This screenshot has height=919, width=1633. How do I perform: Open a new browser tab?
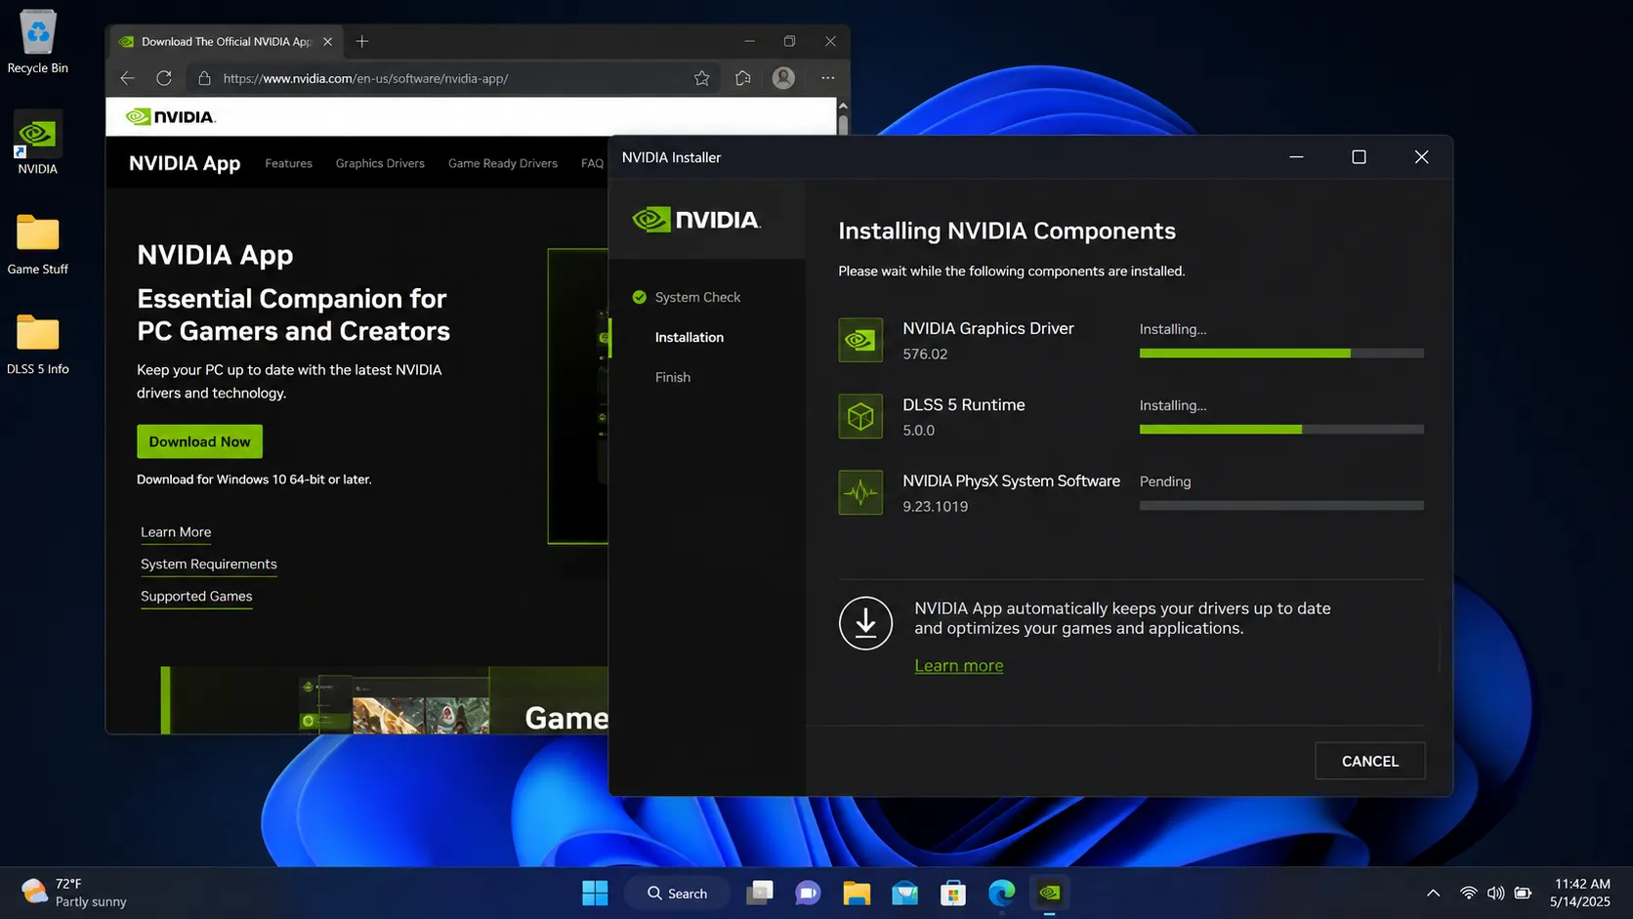coord(362,41)
